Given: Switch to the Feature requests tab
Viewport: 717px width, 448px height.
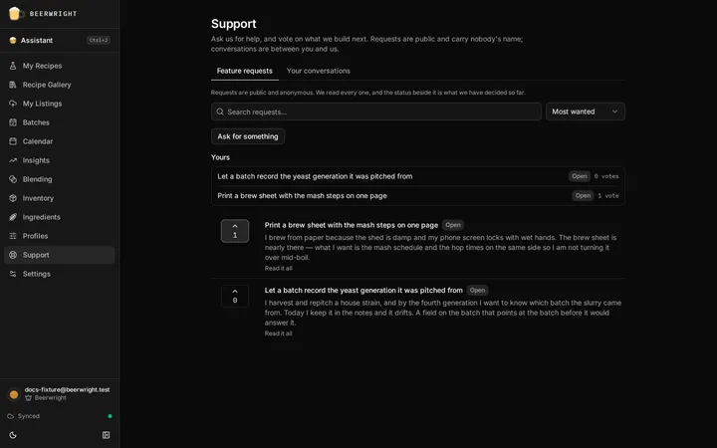Looking at the screenshot, I should [245, 71].
